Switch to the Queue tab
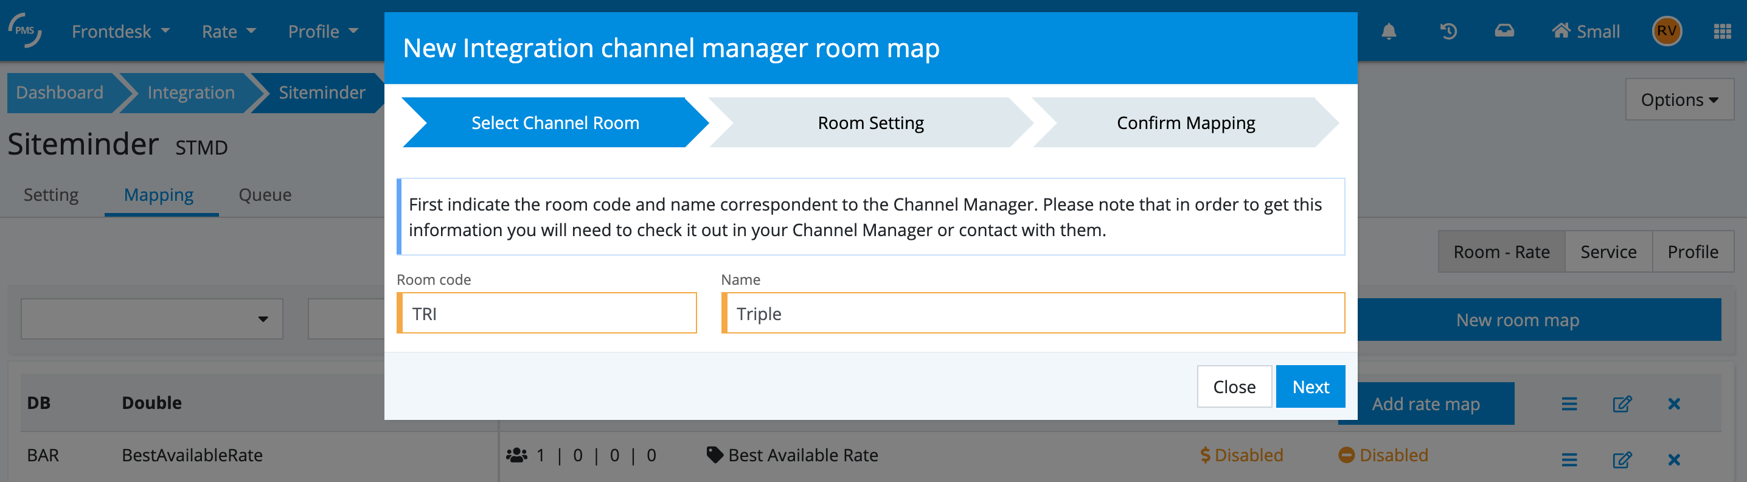Screen dimensions: 1747x482 coord(265,195)
